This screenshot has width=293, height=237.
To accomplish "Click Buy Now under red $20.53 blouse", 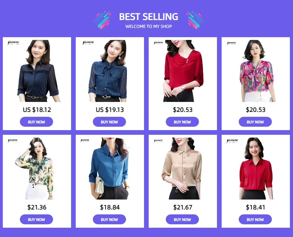I will [x=182, y=122].
